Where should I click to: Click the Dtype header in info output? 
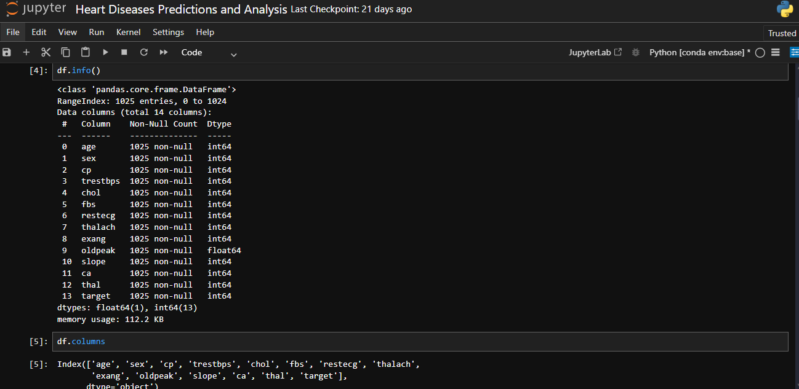point(219,124)
